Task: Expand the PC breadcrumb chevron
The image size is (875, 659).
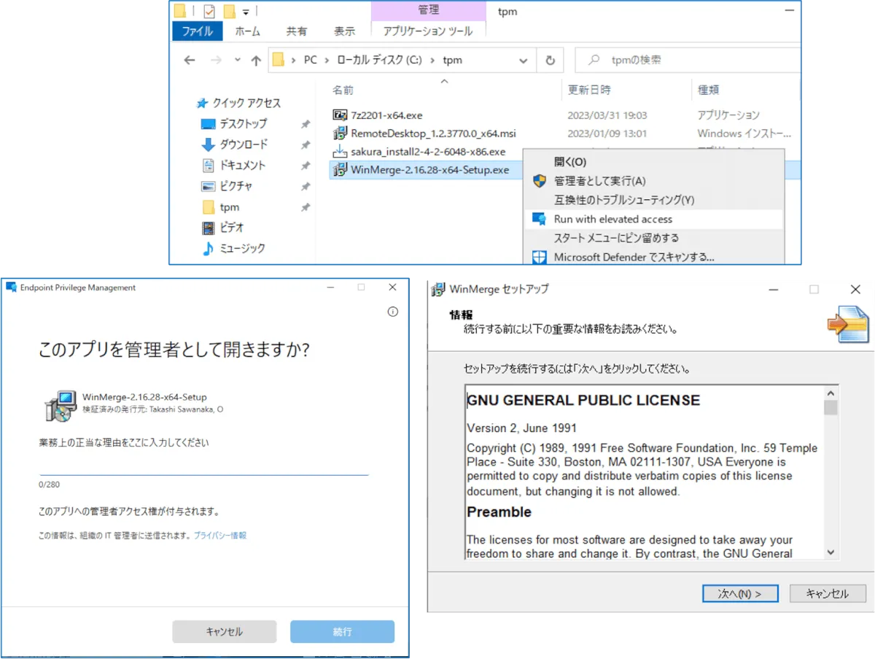Action: click(x=326, y=60)
